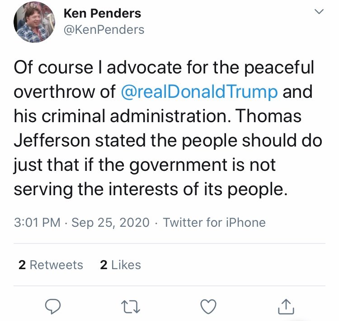Click the last line 'serving the interests'
The width and height of the screenshot is (339, 321).
pos(151,189)
